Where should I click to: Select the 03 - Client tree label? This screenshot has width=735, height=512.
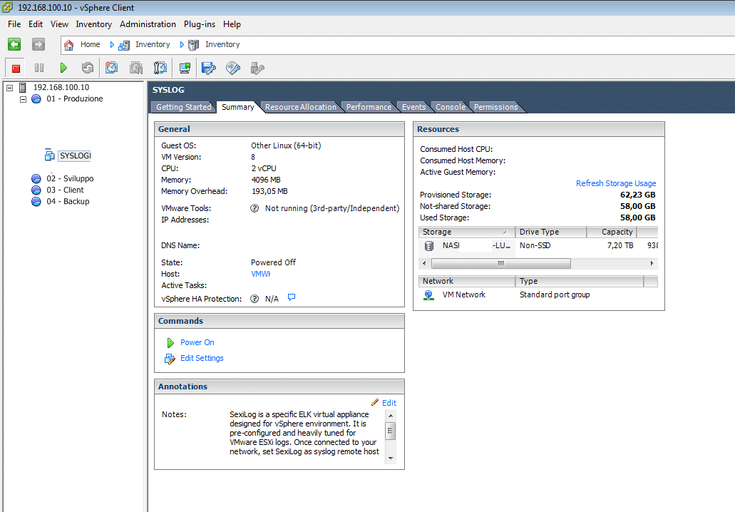coord(65,190)
